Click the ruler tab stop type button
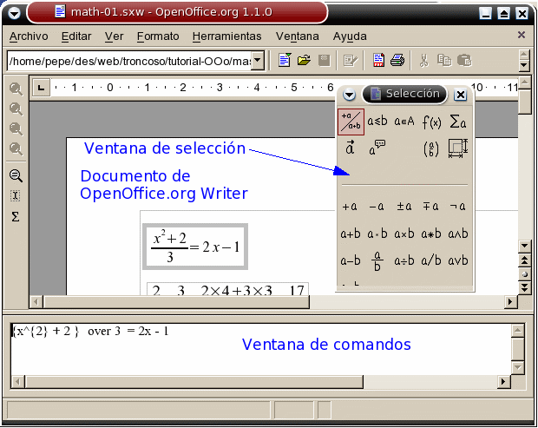The image size is (538, 428). [x=41, y=88]
